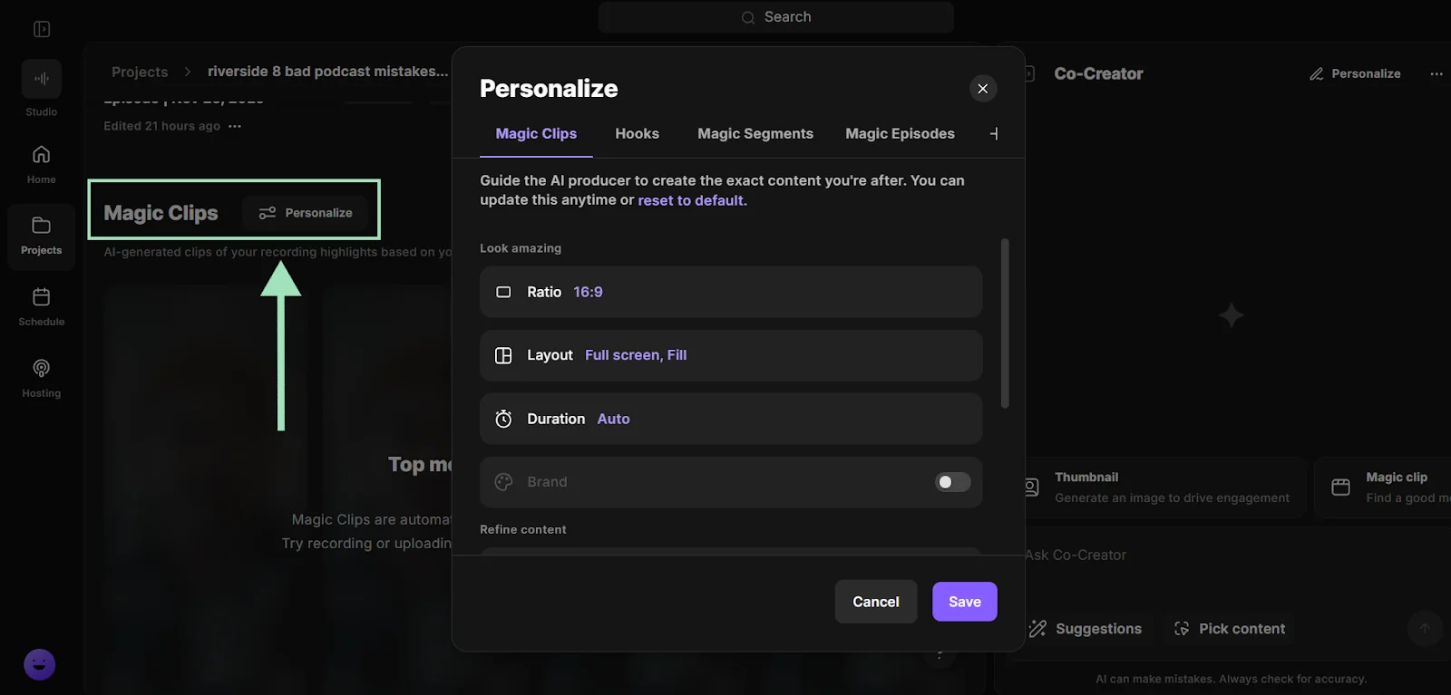
Task: Click the Pick content button
Action: 1230,629
